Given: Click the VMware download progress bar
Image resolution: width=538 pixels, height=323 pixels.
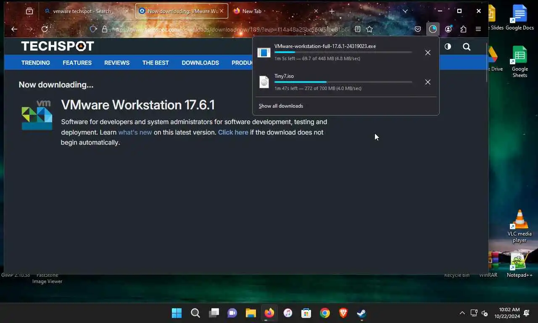Looking at the screenshot, I should [343, 52].
